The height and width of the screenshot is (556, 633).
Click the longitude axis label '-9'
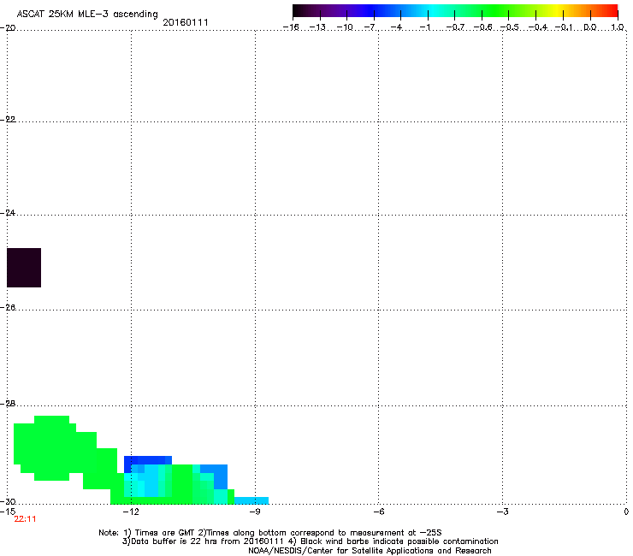click(x=255, y=512)
